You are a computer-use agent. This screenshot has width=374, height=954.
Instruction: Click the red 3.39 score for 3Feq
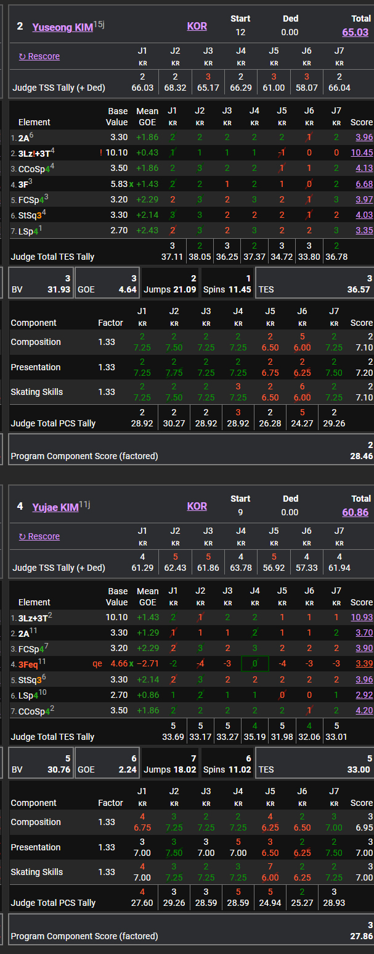click(x=364, y=664)
